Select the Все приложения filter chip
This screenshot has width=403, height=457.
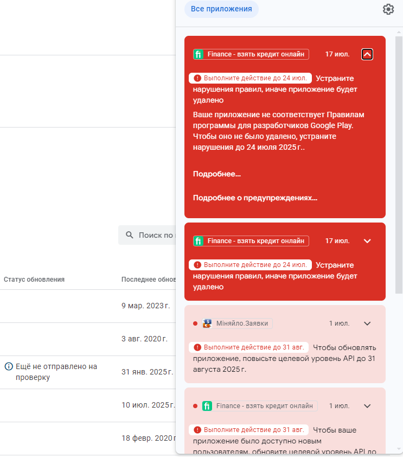point(221,9)
